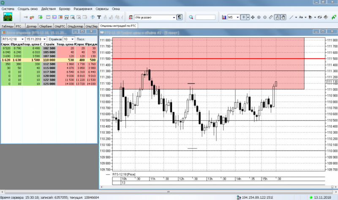Click the 102 500 strike cell
The image size is (338, 200).
click(x=49, y=48)
